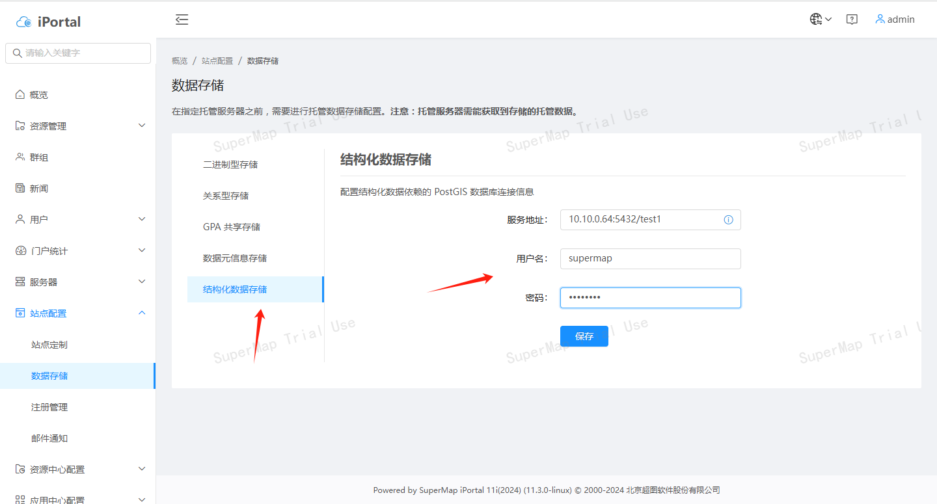Click the iPortal cloud logo
Image resolution: width=937 pixels, height=504 pixels.
coord(24,22)
